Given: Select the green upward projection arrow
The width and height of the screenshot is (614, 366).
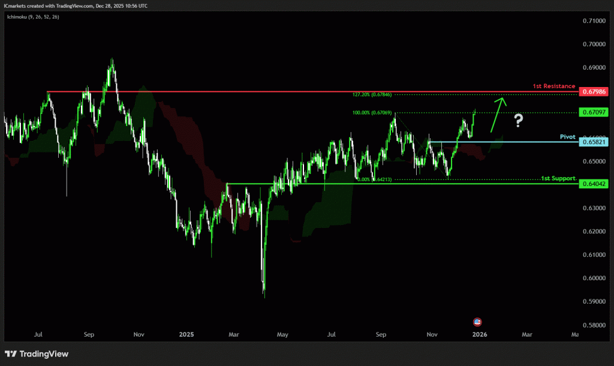Looking at the screenshot, I should point(498,113).
